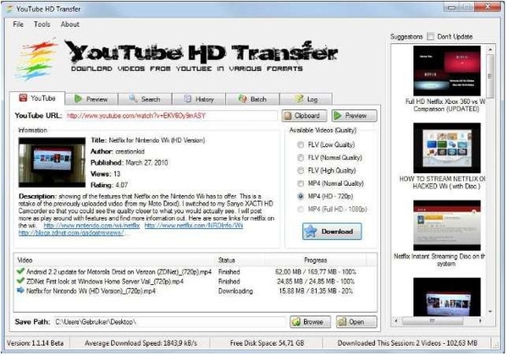Click the clipboard icon on Clipboard button
The width and height of the screenshot is (508, 355).
pyautogui.click(x=287, y=116)
